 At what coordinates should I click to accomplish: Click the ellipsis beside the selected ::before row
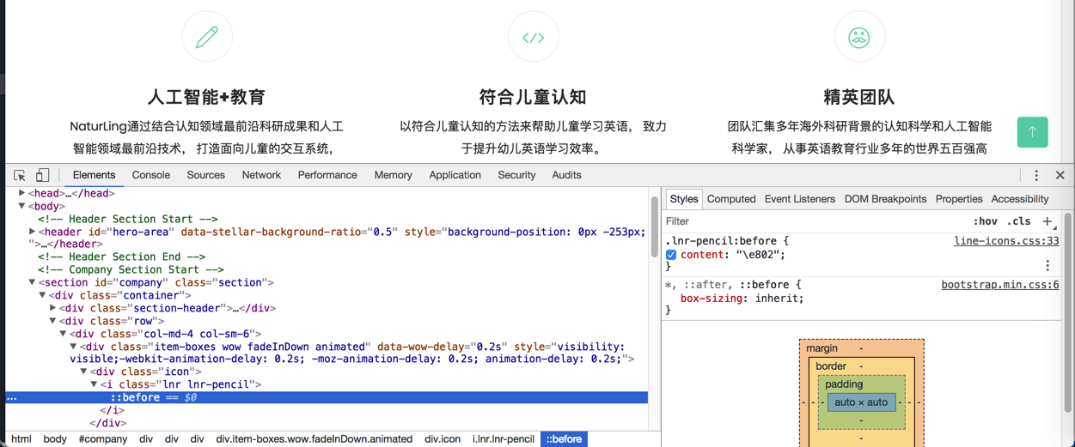pos(11,397)
